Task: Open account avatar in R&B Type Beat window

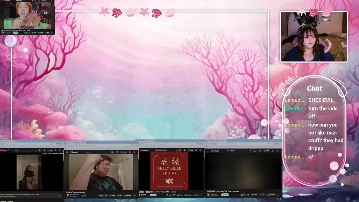Action: coord(278,151)
